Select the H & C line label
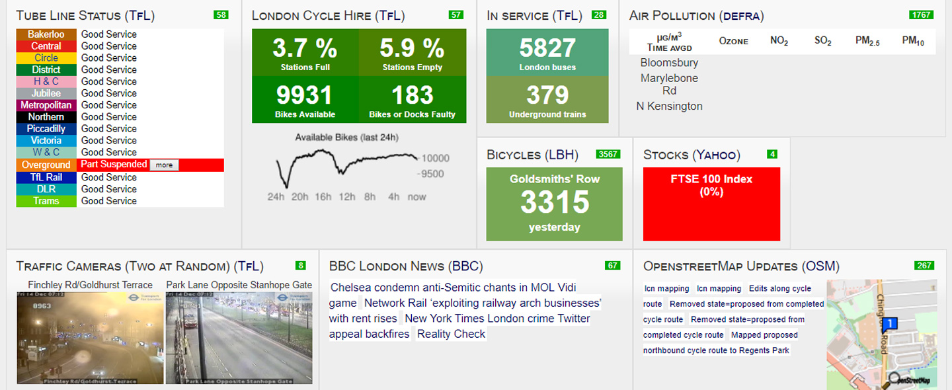 tap(46, 81)
